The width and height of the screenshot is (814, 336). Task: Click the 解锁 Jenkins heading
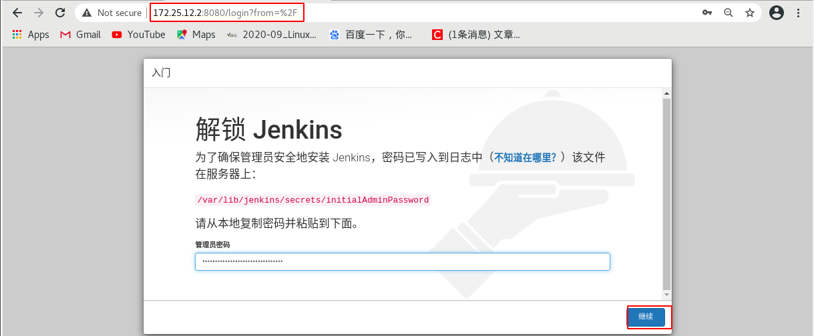coord(269,129)
